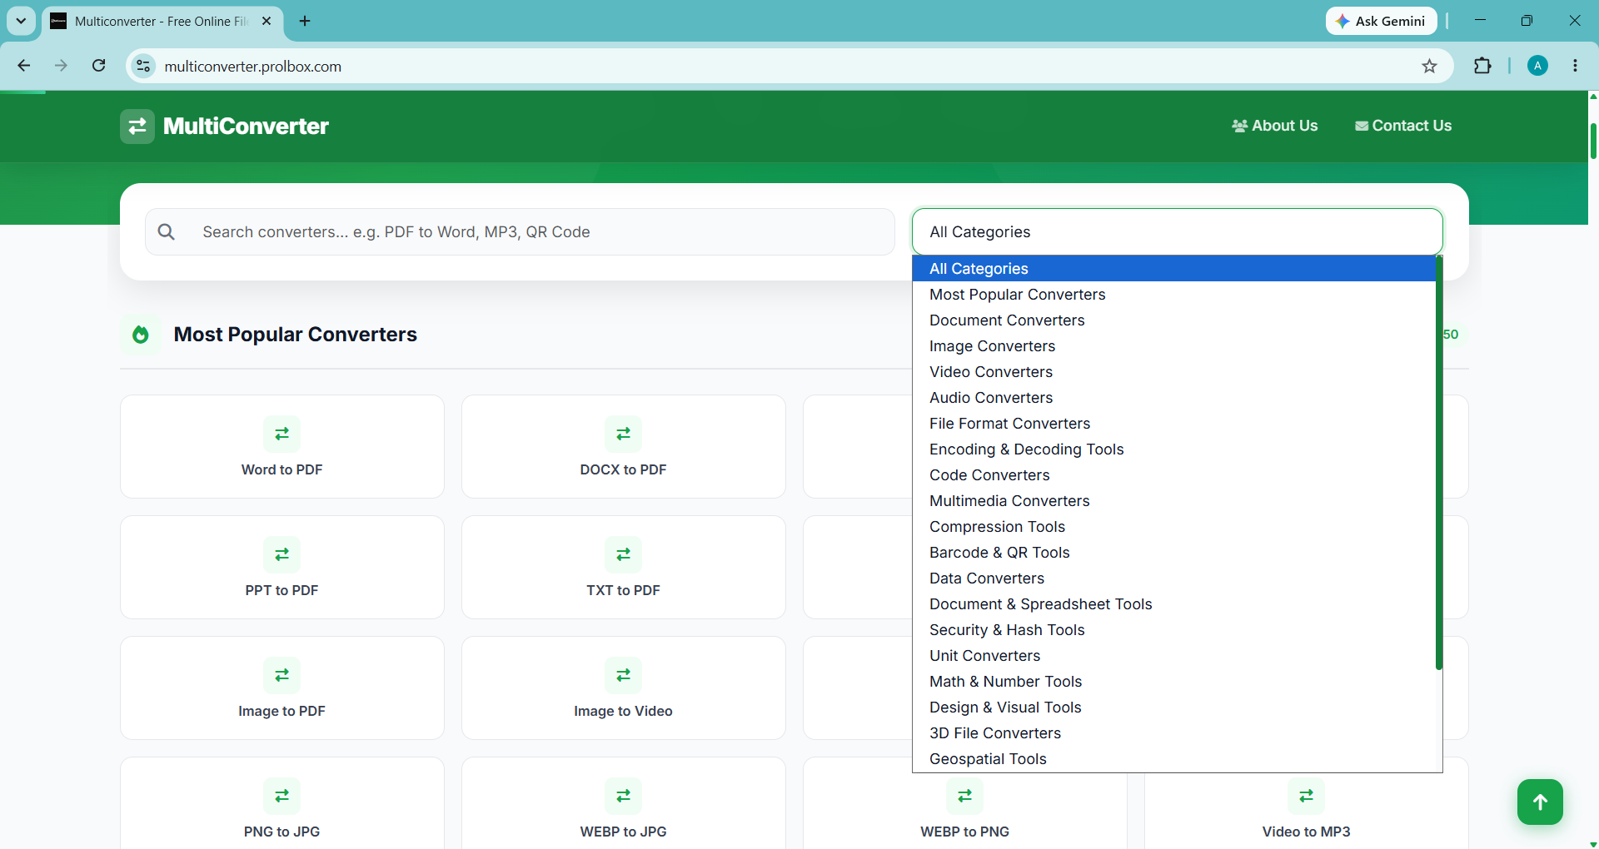This screenshot has height=849, width=1599.
Task: Close the Multiconverter tab
Action: pyautogui.click(x=266, y=21)
